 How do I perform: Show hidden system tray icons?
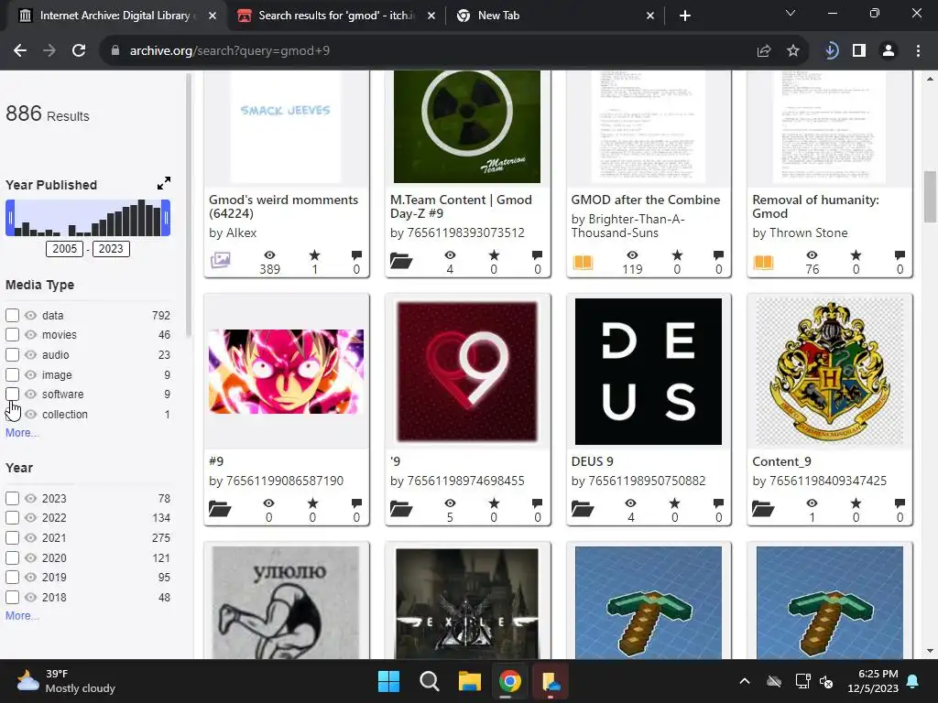[744, 681]
